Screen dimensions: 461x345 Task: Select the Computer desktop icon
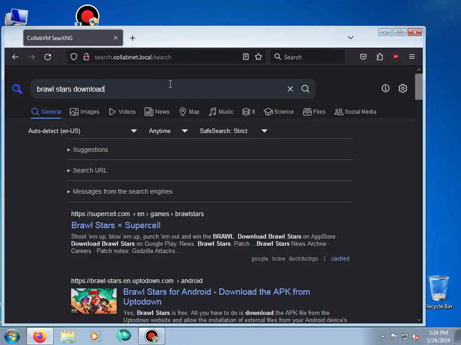pyautogui.click(x=17, y=17)
